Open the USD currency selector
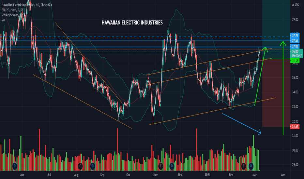The height and width of the screenshot is (179, 304). pyautogui.click(x=297, y=5)
